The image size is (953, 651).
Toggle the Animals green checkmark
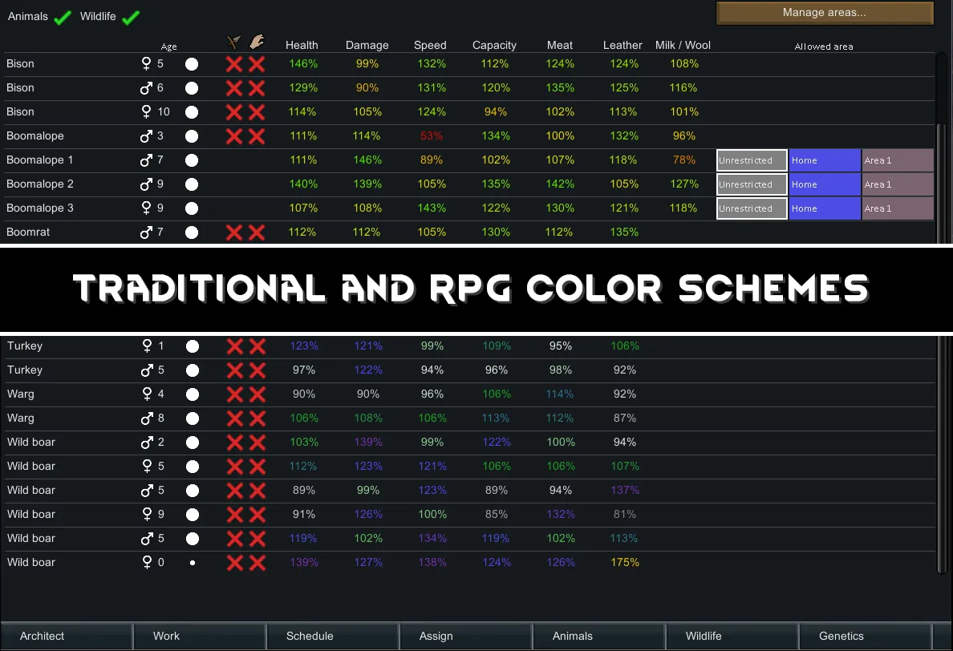point(63,17)
